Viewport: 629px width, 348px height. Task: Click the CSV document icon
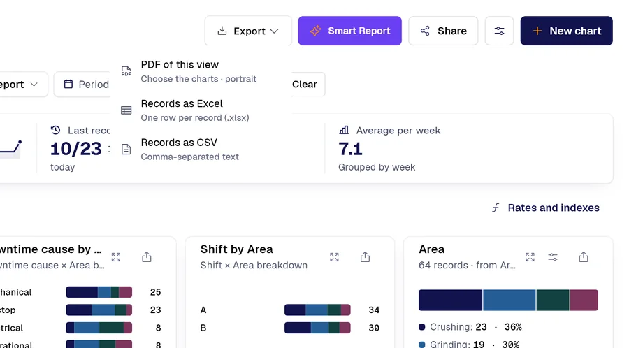(126, 149)
